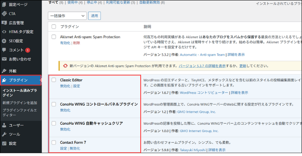The width and height of the screenshot is (302, 156).
Task: Check the Akismet Anti-spam checkbox
Action: [54, 37]
